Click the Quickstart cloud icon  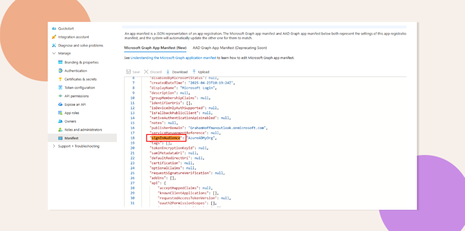pos(54,29)
